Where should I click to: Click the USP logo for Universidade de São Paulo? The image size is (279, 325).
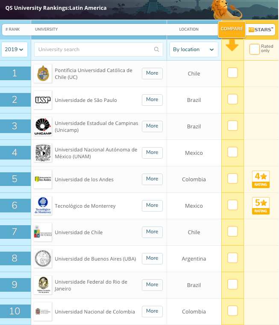[x=43, y=100]
